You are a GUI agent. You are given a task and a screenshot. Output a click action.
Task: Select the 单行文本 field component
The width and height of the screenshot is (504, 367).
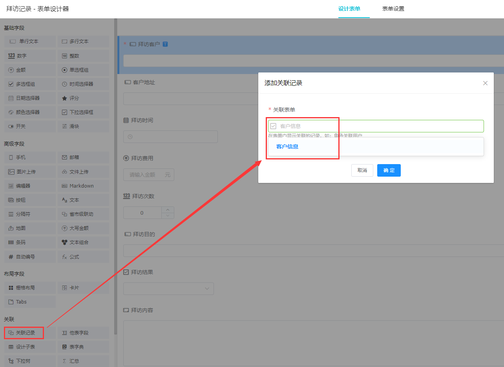pyautogui.click(x=30, y=42)
